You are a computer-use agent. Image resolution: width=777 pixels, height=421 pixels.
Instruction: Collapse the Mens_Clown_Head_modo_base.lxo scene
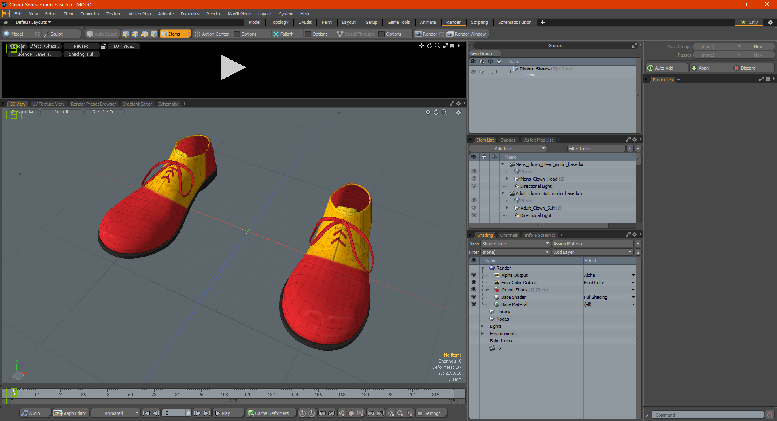point(503,164)
